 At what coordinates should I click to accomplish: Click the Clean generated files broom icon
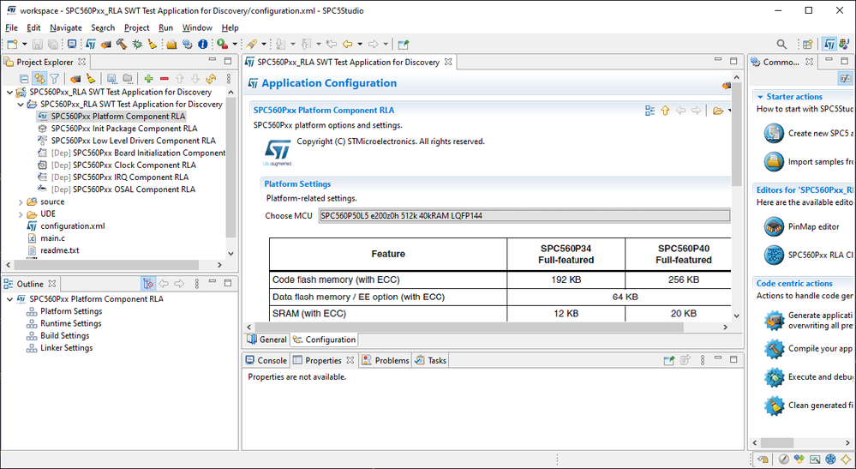coord(775,406)
